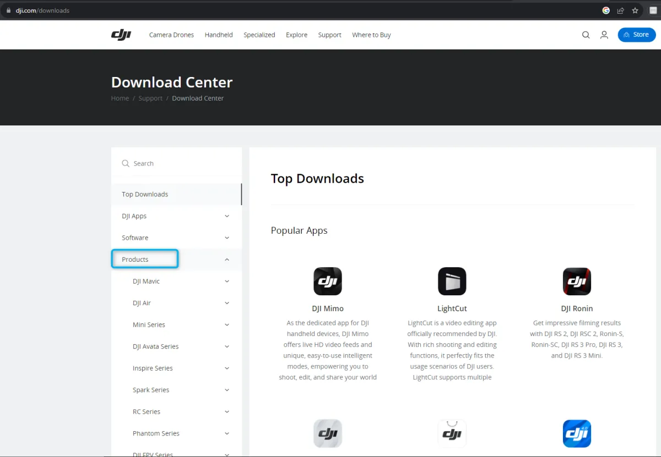Expand the DJI Air chevron

pyautogui.click(x=227, y=303)
